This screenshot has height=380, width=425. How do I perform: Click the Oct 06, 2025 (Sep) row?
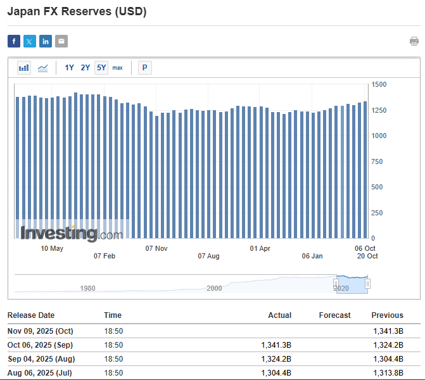coord(41,345)
